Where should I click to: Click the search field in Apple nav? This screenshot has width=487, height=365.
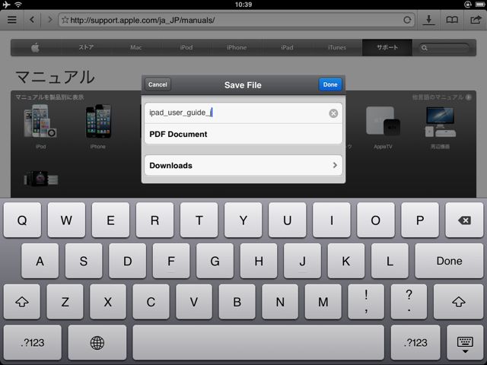coord(444,48)
